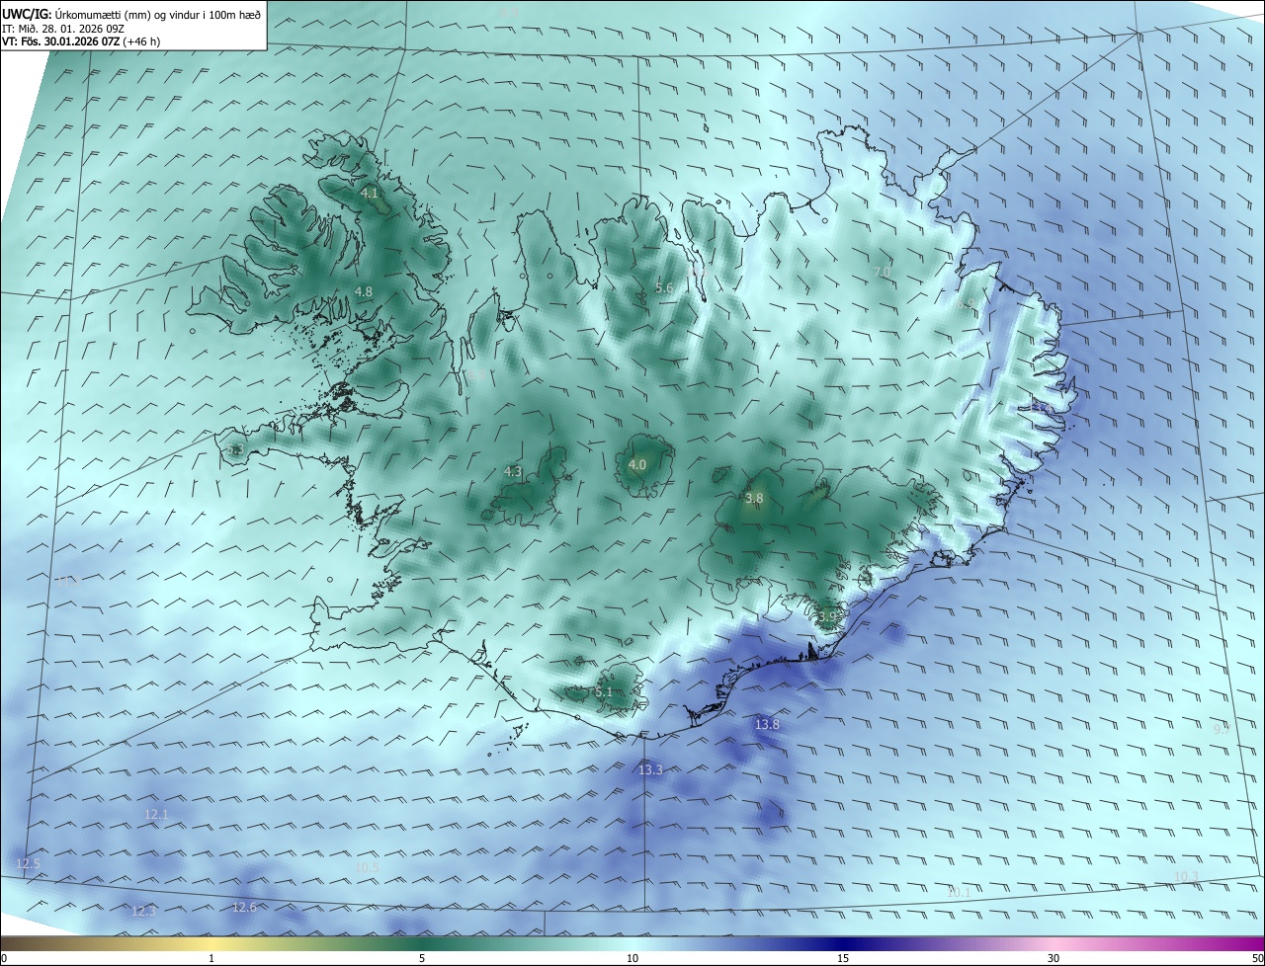Click the 9.7 value label

(x=1222, y=729)
